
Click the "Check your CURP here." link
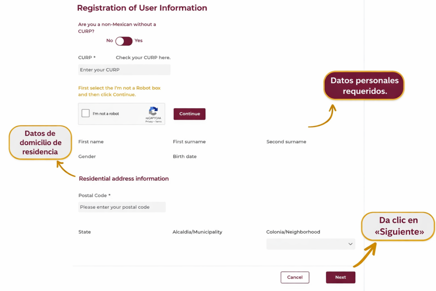(x=143, y=58)
